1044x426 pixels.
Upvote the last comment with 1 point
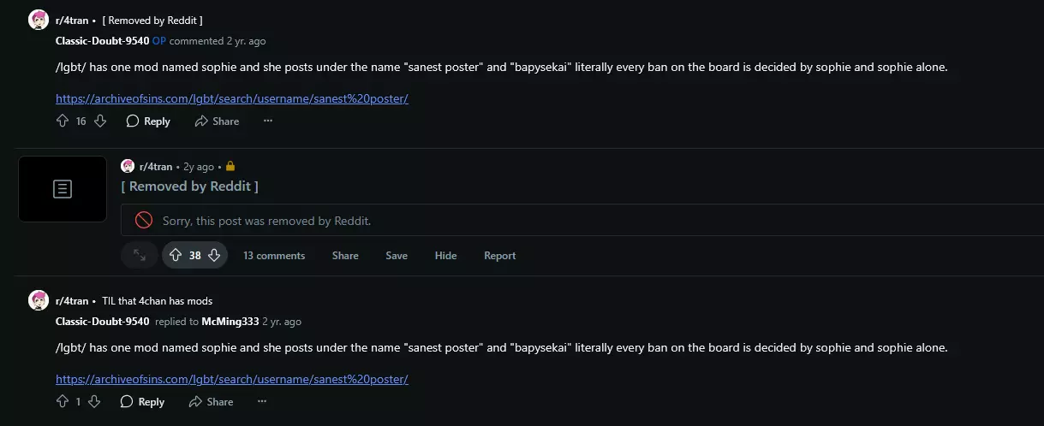(62, 402)
